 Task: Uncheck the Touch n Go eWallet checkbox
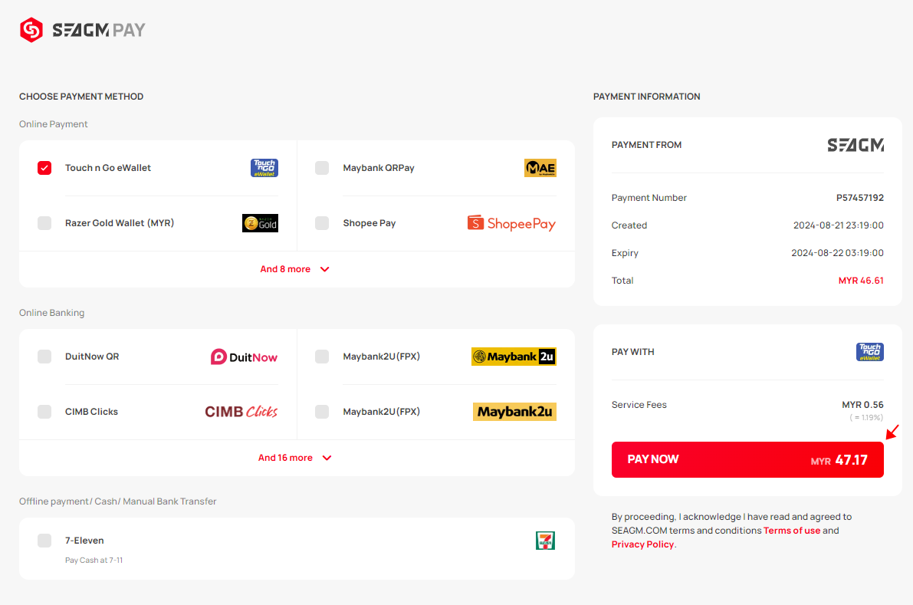click(x=44, y=168)
